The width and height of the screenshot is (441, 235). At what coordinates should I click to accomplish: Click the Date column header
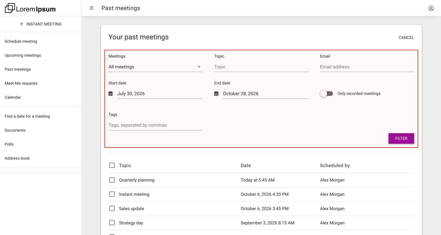(246, 165)
